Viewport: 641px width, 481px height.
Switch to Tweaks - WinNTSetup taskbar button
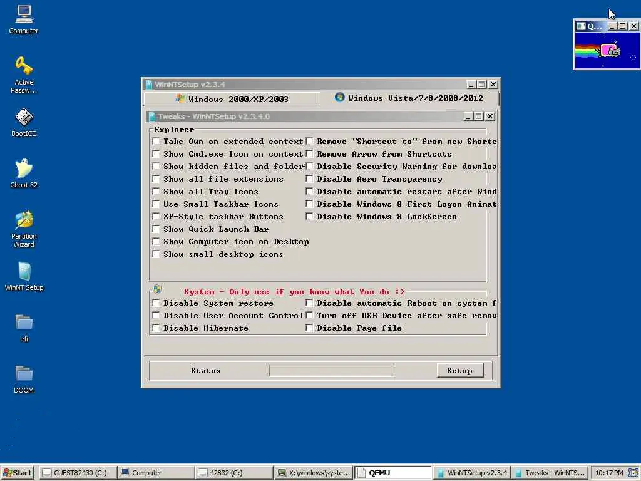pyautogui.click(x=550, y=473)
